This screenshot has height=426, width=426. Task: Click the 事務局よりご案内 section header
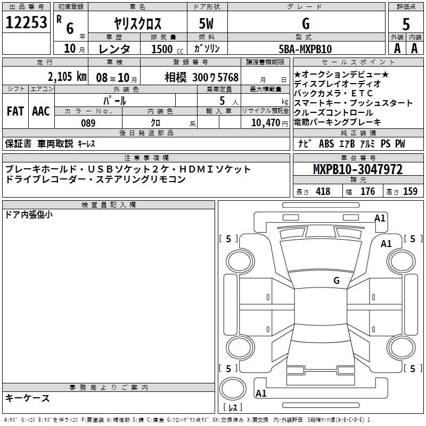[109, 388]
